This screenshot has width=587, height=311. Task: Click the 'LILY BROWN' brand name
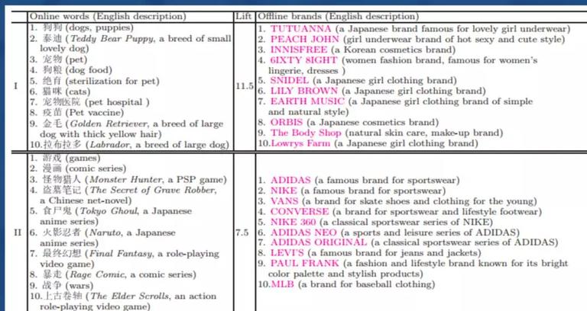[304, 91]
